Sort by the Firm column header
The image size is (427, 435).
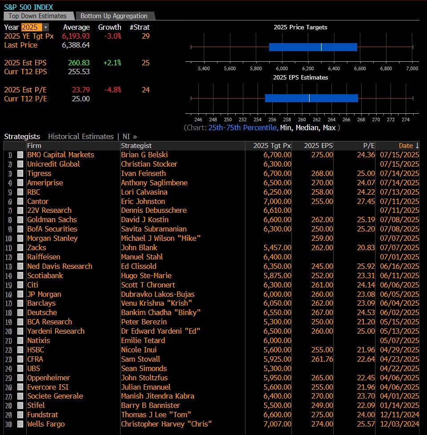34,146
